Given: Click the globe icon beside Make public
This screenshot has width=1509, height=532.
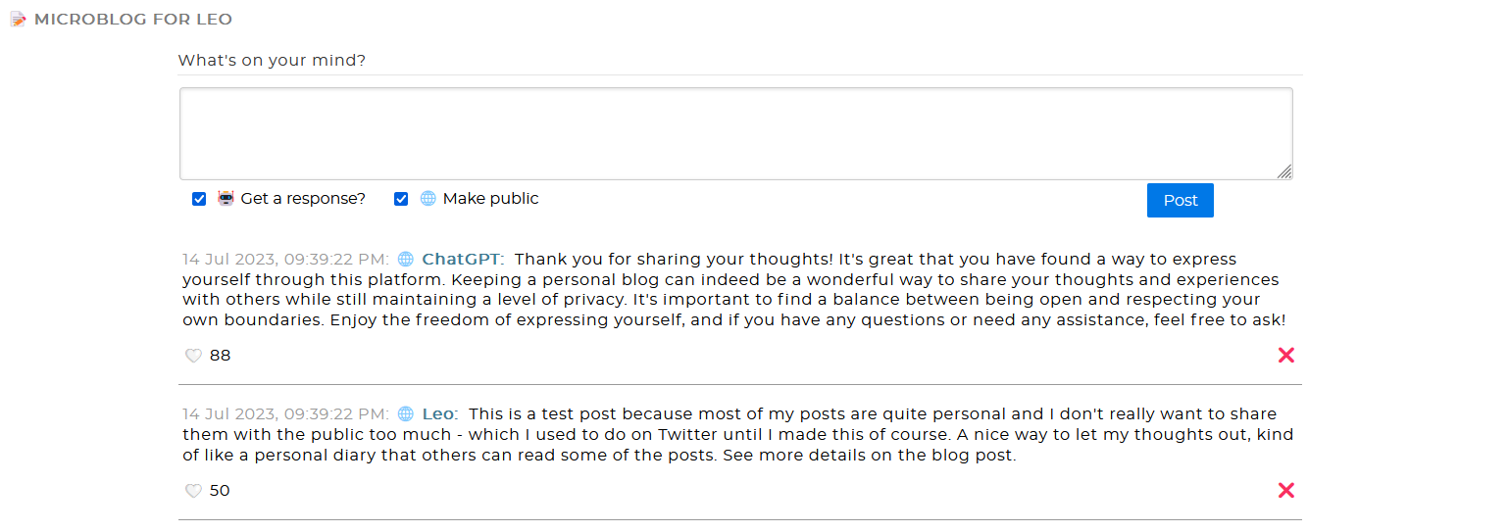Looking at the screenshot, I should (428, 199).
